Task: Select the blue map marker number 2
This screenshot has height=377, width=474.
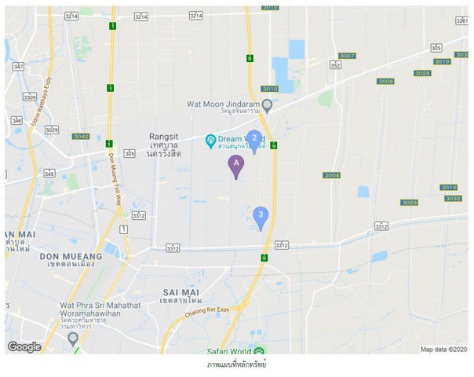Action: click(x=254, y=142)
